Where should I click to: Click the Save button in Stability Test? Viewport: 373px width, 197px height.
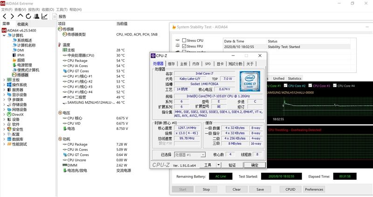click(x=260, y=190)
